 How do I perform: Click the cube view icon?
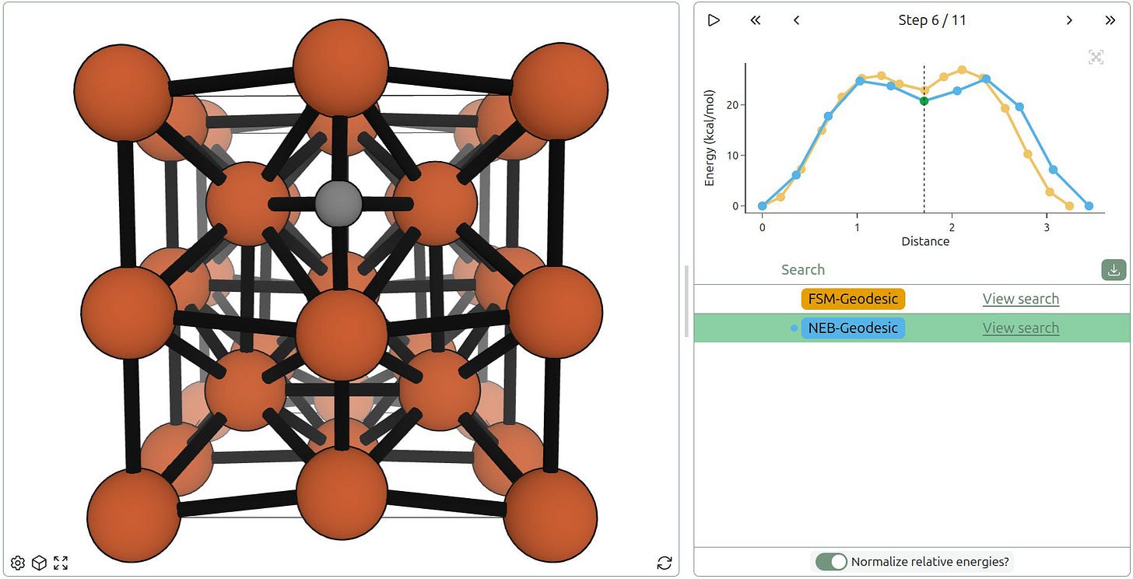click(x=39, y=563)
